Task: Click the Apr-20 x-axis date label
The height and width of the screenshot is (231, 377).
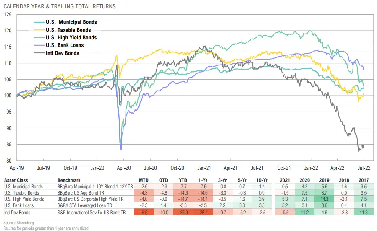Action: pos(124,167)
